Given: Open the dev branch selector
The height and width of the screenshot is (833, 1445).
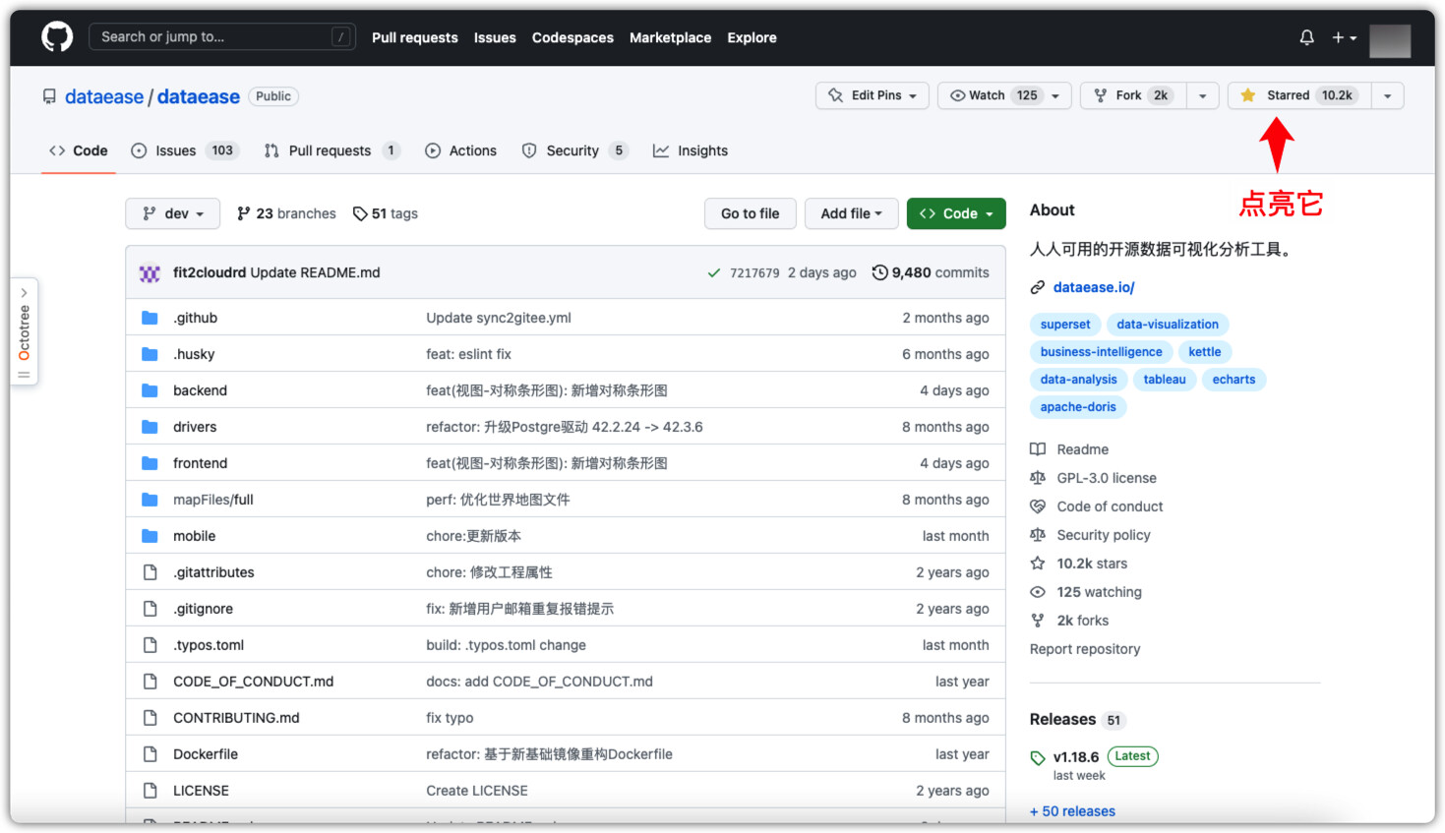Looking at the screenshot, I should click(x=173, y=213).
